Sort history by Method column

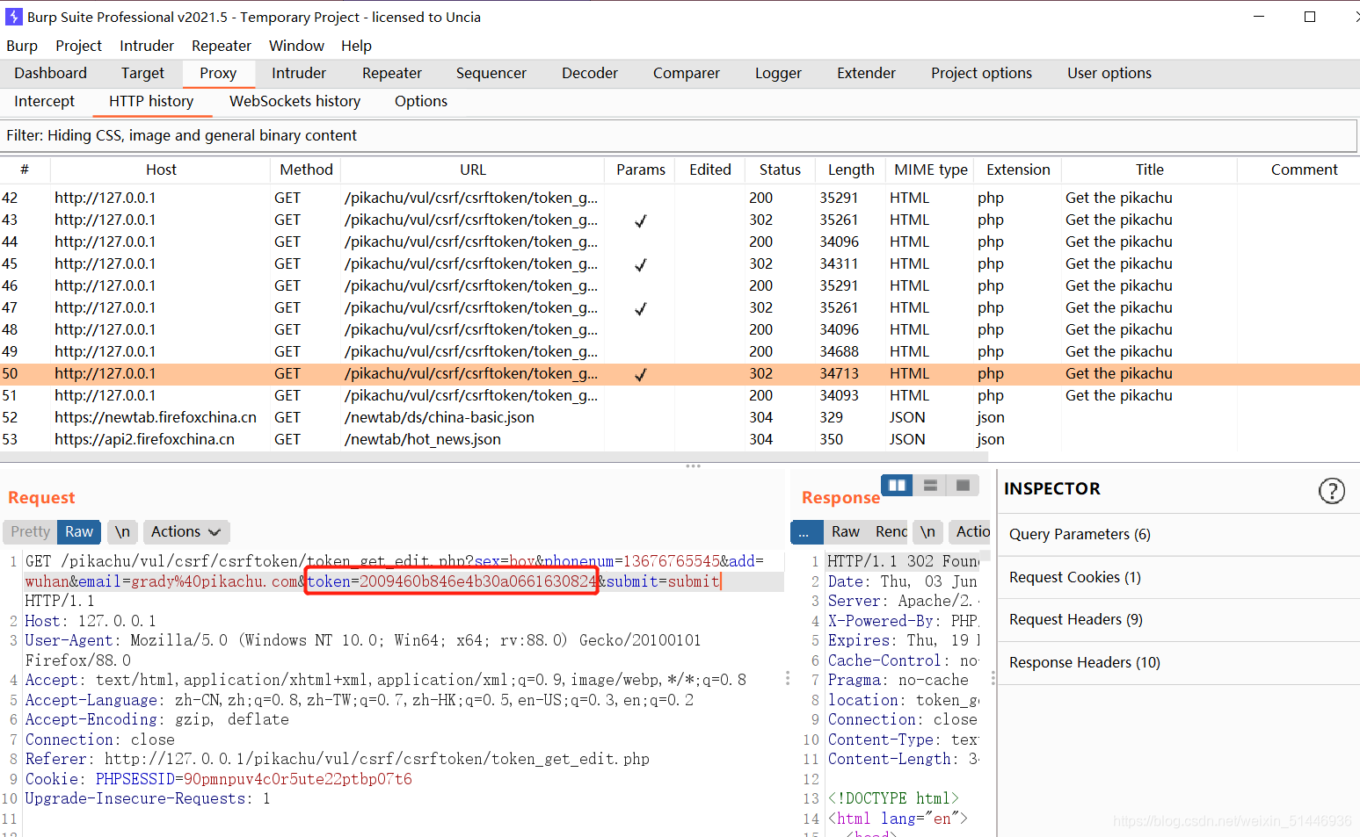(306, 170)
